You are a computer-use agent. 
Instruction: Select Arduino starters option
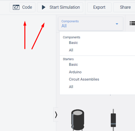tap(75, 72)
